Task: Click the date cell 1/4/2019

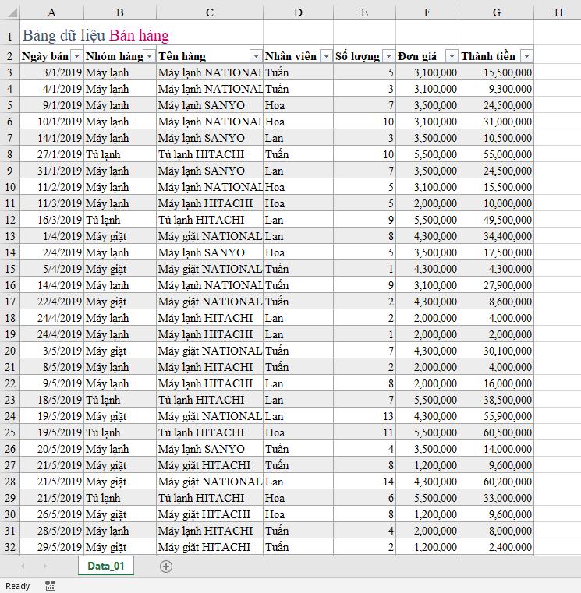Action: click(x=51, y=236)
